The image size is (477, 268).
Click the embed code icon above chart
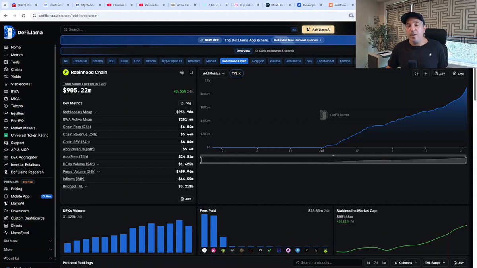pos(416,73)
